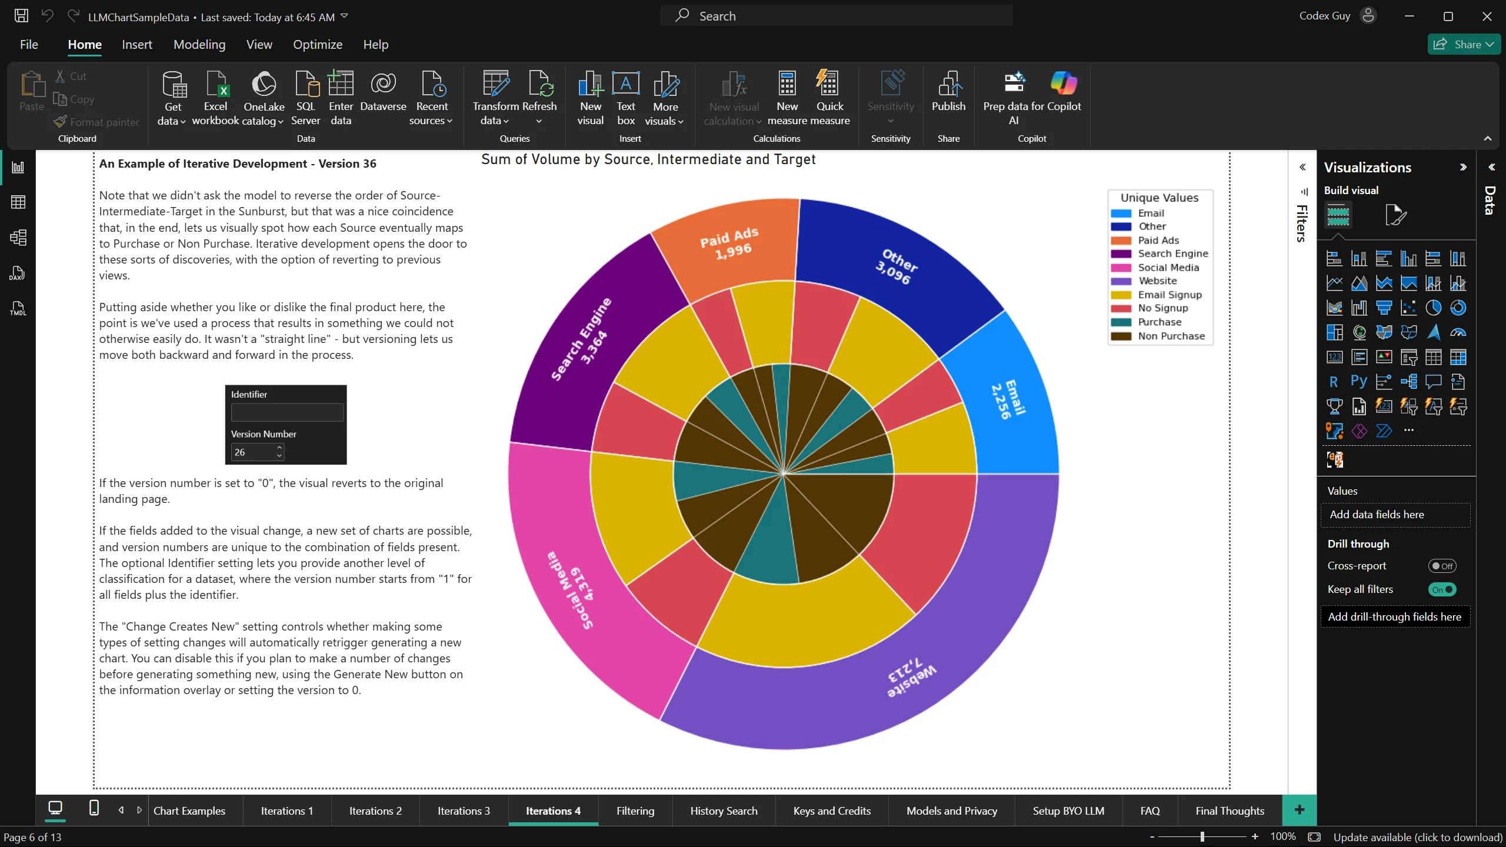Screen dimensions: 1506x847
Task: Go to the History Search page tab
Action: (724, 811)
